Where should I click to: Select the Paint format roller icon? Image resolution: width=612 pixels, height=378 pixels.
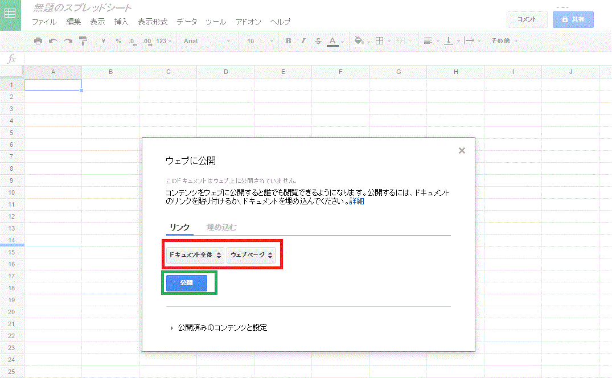[83, 41]
